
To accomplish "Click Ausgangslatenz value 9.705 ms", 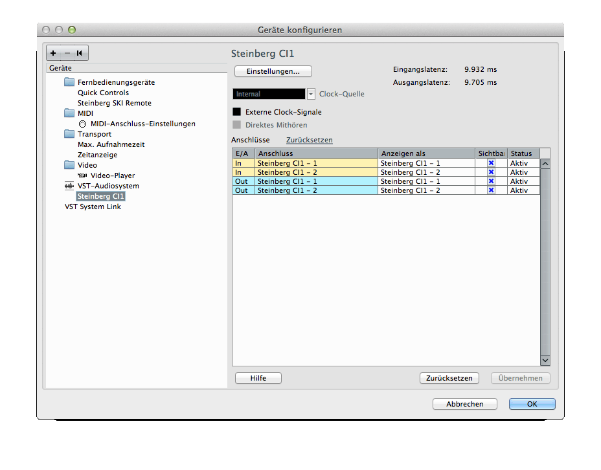I will pyautogui.click(x=481, y=82).
